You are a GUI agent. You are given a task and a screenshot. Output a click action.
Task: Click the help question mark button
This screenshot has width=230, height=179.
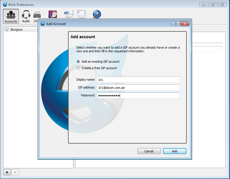pyautogui.click(x=175, y=24)
